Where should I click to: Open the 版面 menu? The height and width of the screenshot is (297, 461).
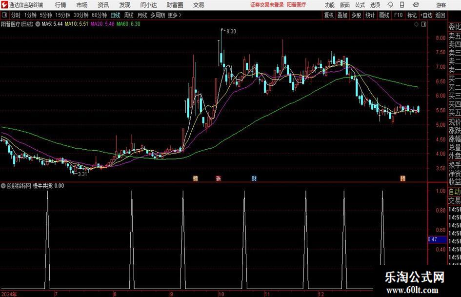344,5
